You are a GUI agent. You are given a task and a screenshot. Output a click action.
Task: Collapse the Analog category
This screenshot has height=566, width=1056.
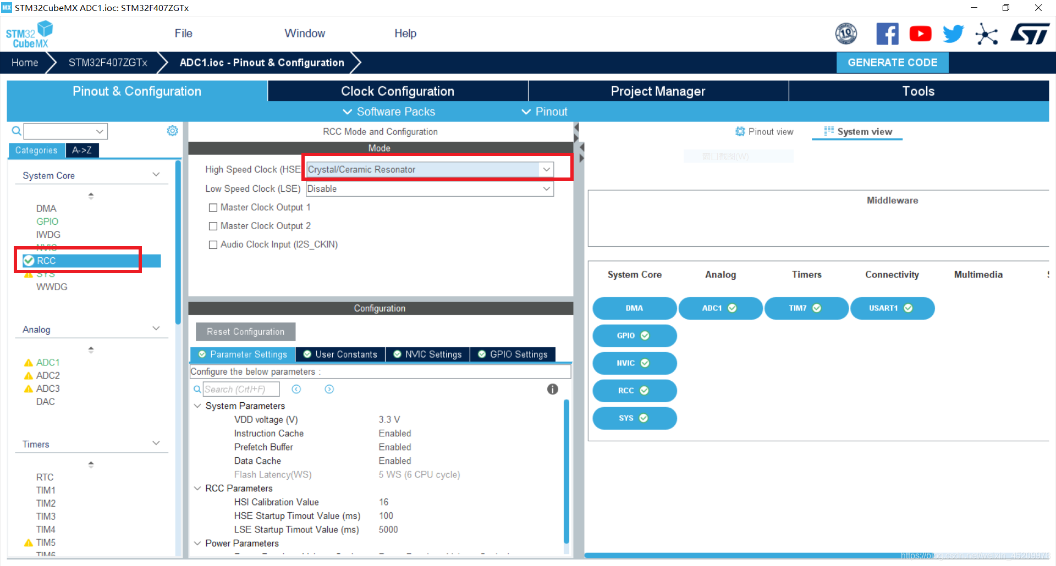point(156,329)
